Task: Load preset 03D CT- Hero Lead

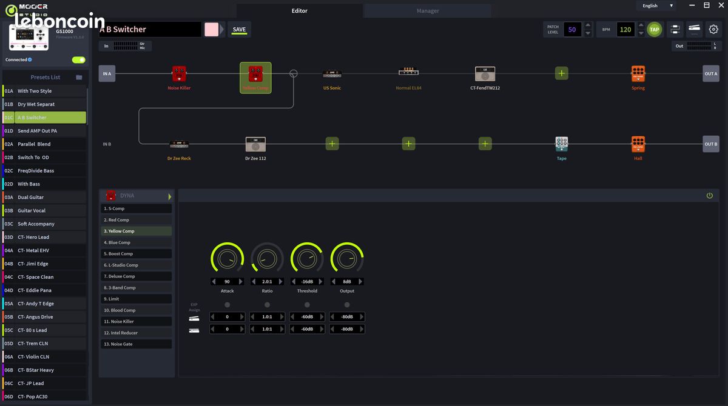Action: (x=45, y=237)
